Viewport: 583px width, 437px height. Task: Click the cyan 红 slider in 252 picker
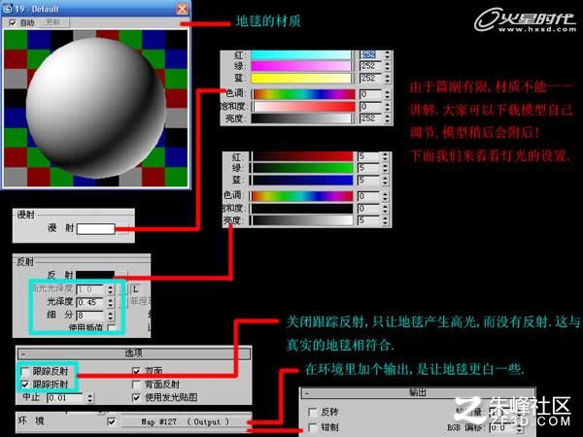(301, 55)
